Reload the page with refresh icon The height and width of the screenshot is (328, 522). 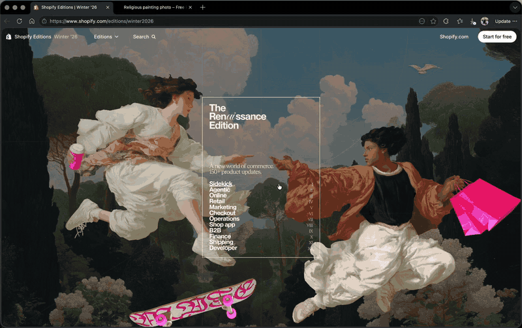tap(20, 21)
